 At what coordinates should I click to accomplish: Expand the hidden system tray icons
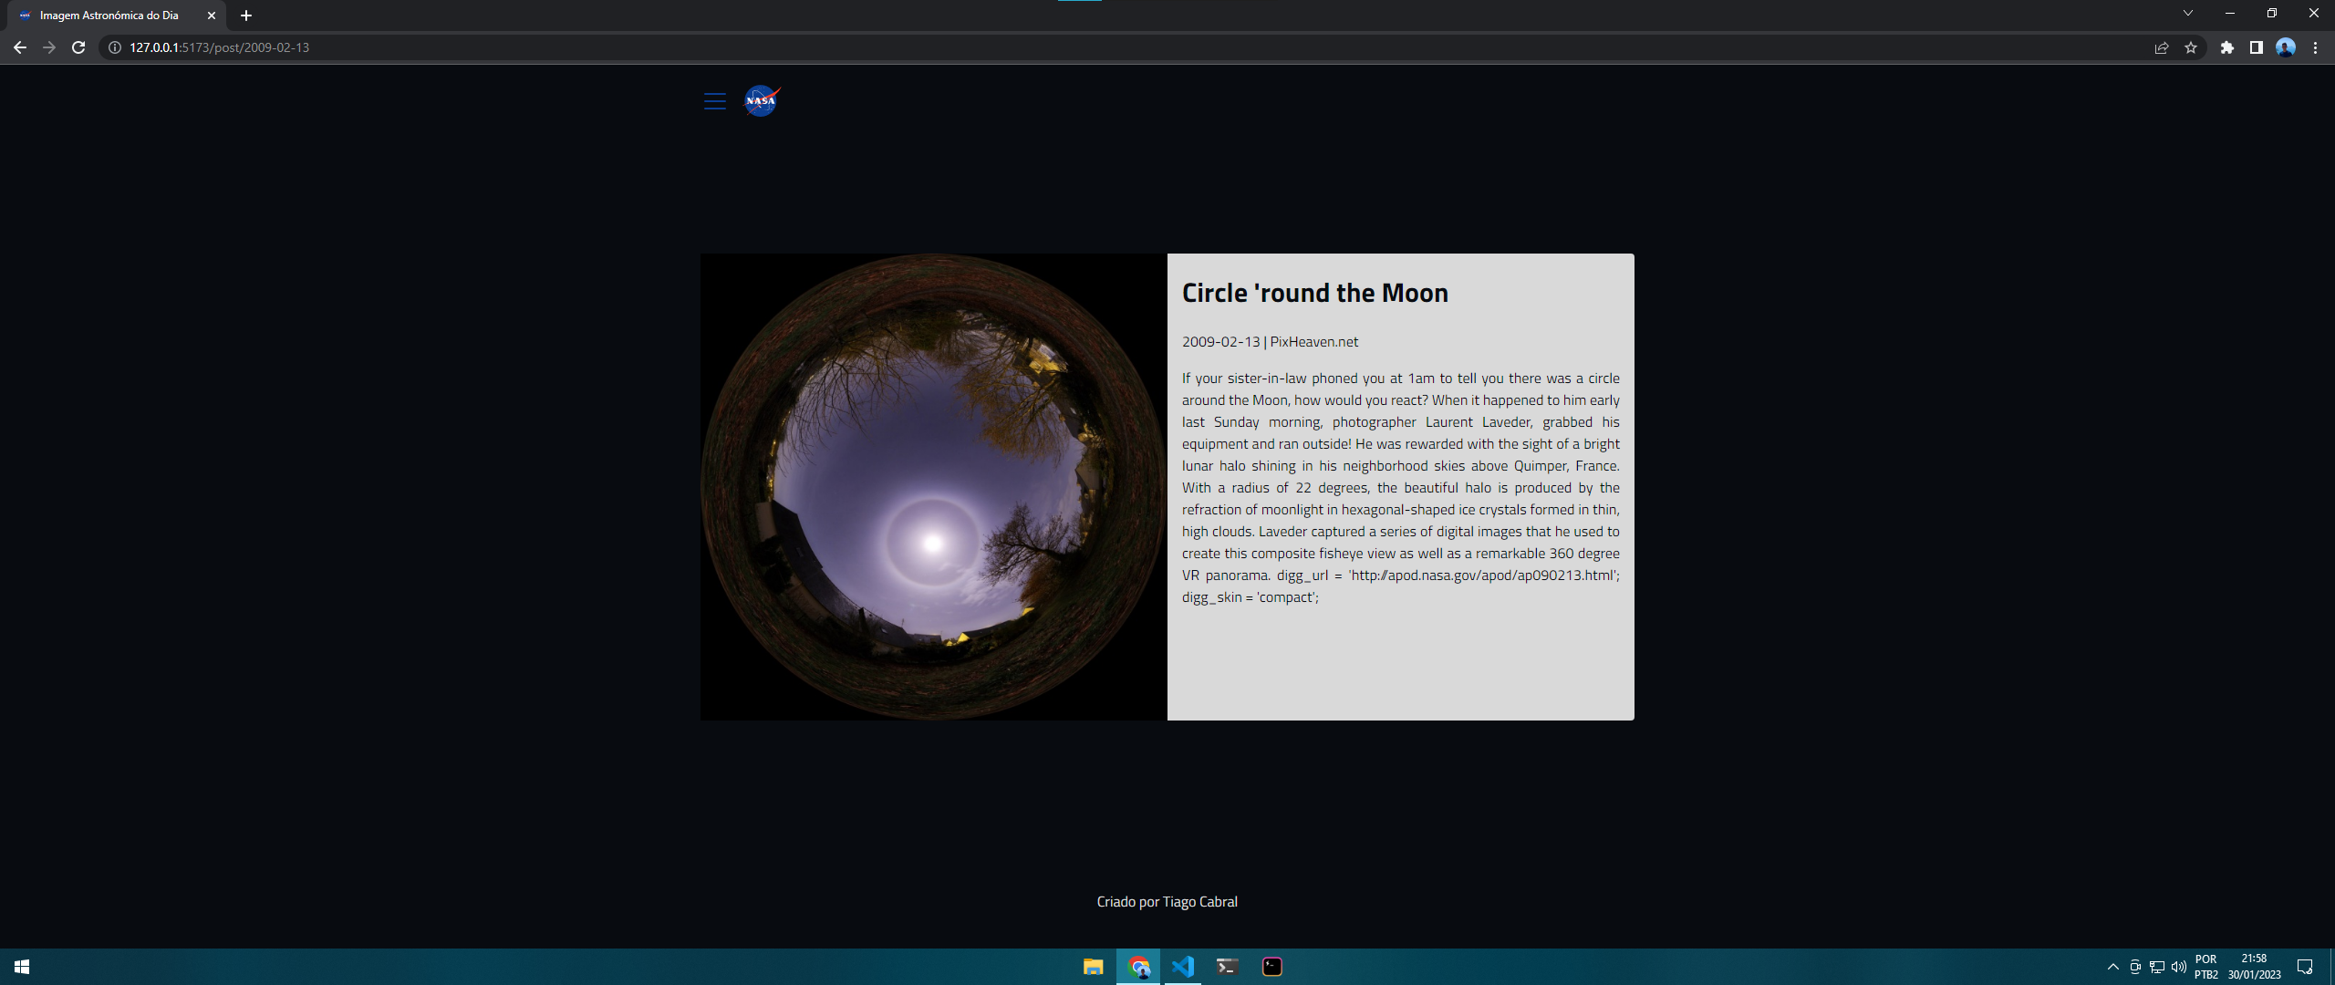click(x=2112, y=967)
